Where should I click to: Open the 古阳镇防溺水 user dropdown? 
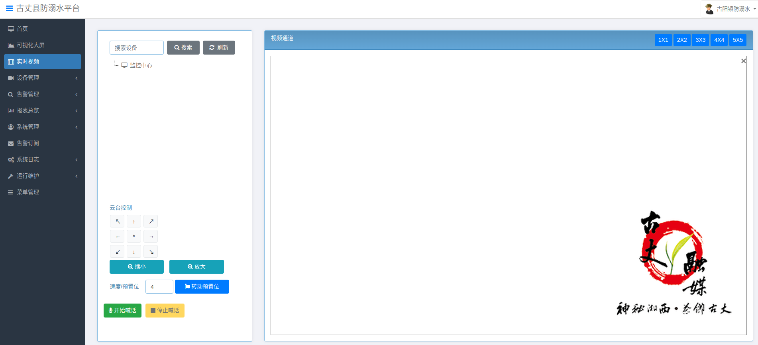(x=730, y=9)
